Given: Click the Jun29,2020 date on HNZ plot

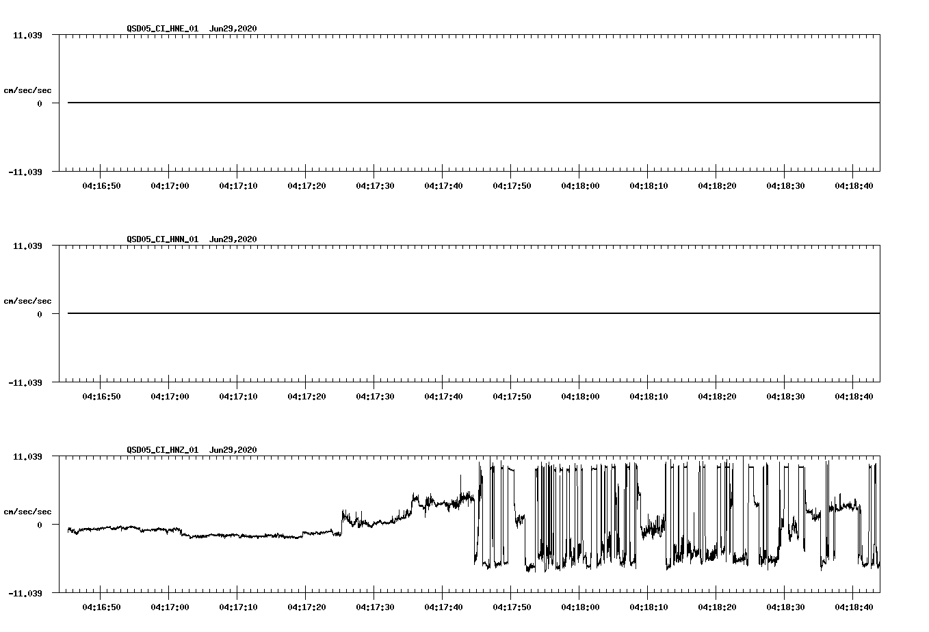Looking at the screenshot, I should [233, 450].
